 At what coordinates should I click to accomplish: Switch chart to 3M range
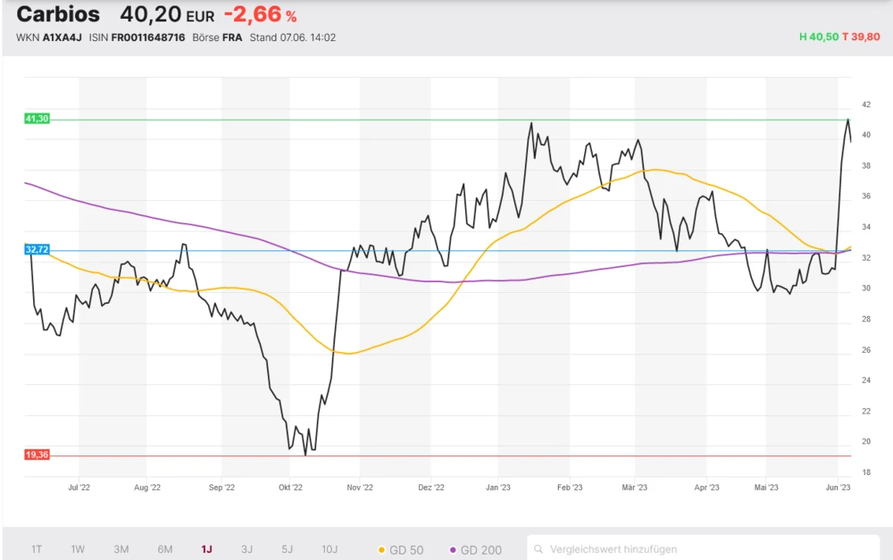[121, 549]
